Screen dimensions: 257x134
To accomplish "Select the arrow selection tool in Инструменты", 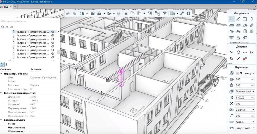I will point(232,19).
